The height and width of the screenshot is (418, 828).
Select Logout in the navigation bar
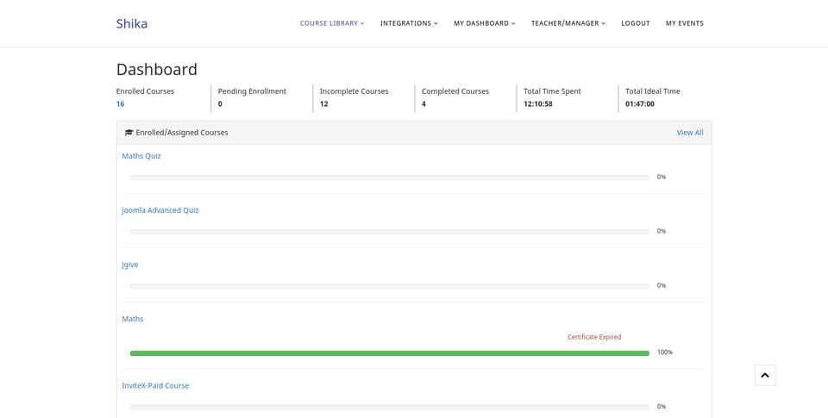pos(636,23)
